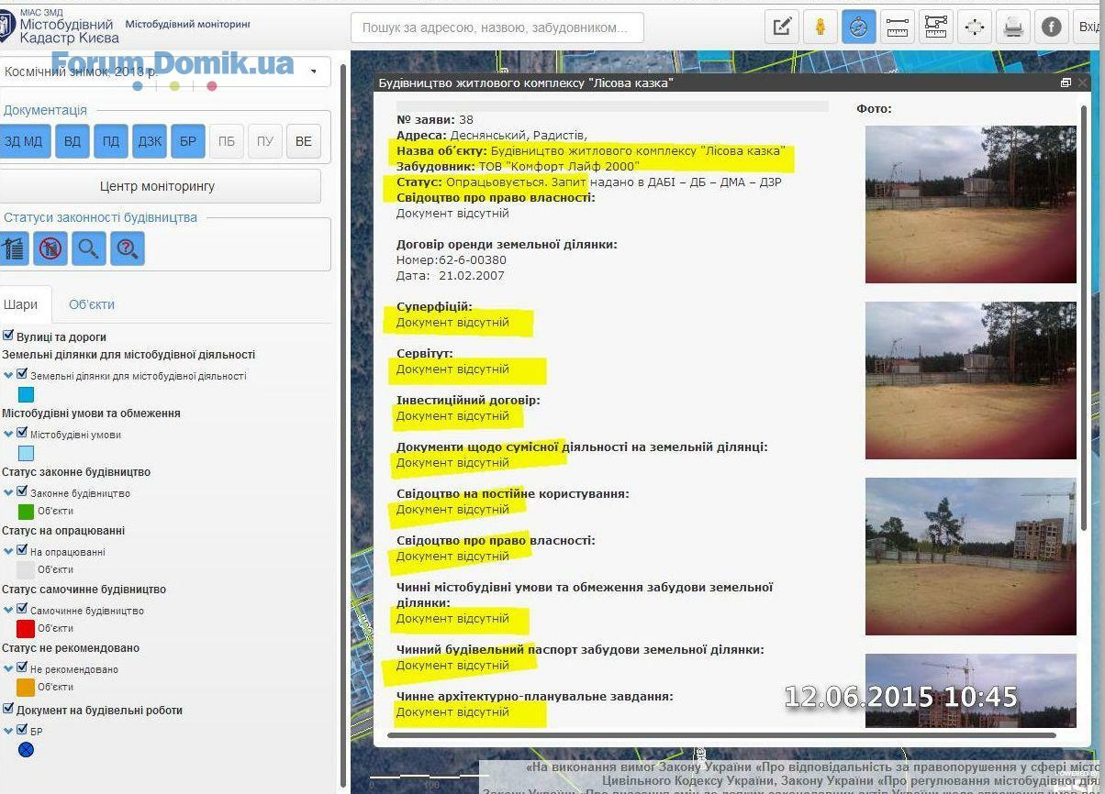The image size is (1105, 794).
Task: Uncheck the Не рекомендовано checkbox
Action: (23, 667)
